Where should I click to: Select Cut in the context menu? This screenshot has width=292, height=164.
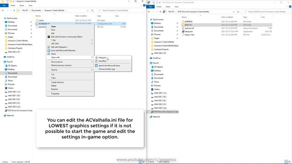click(x=53, y=74)
